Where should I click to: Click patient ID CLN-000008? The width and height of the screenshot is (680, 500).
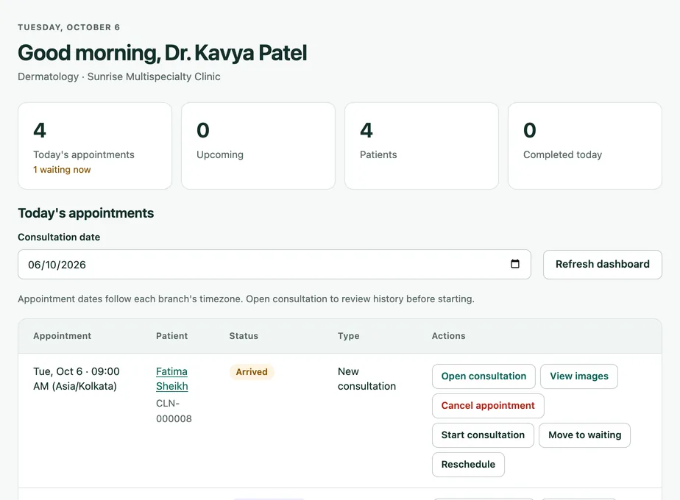(174, 411)
